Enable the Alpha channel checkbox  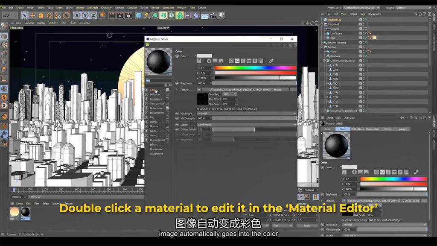167,131
